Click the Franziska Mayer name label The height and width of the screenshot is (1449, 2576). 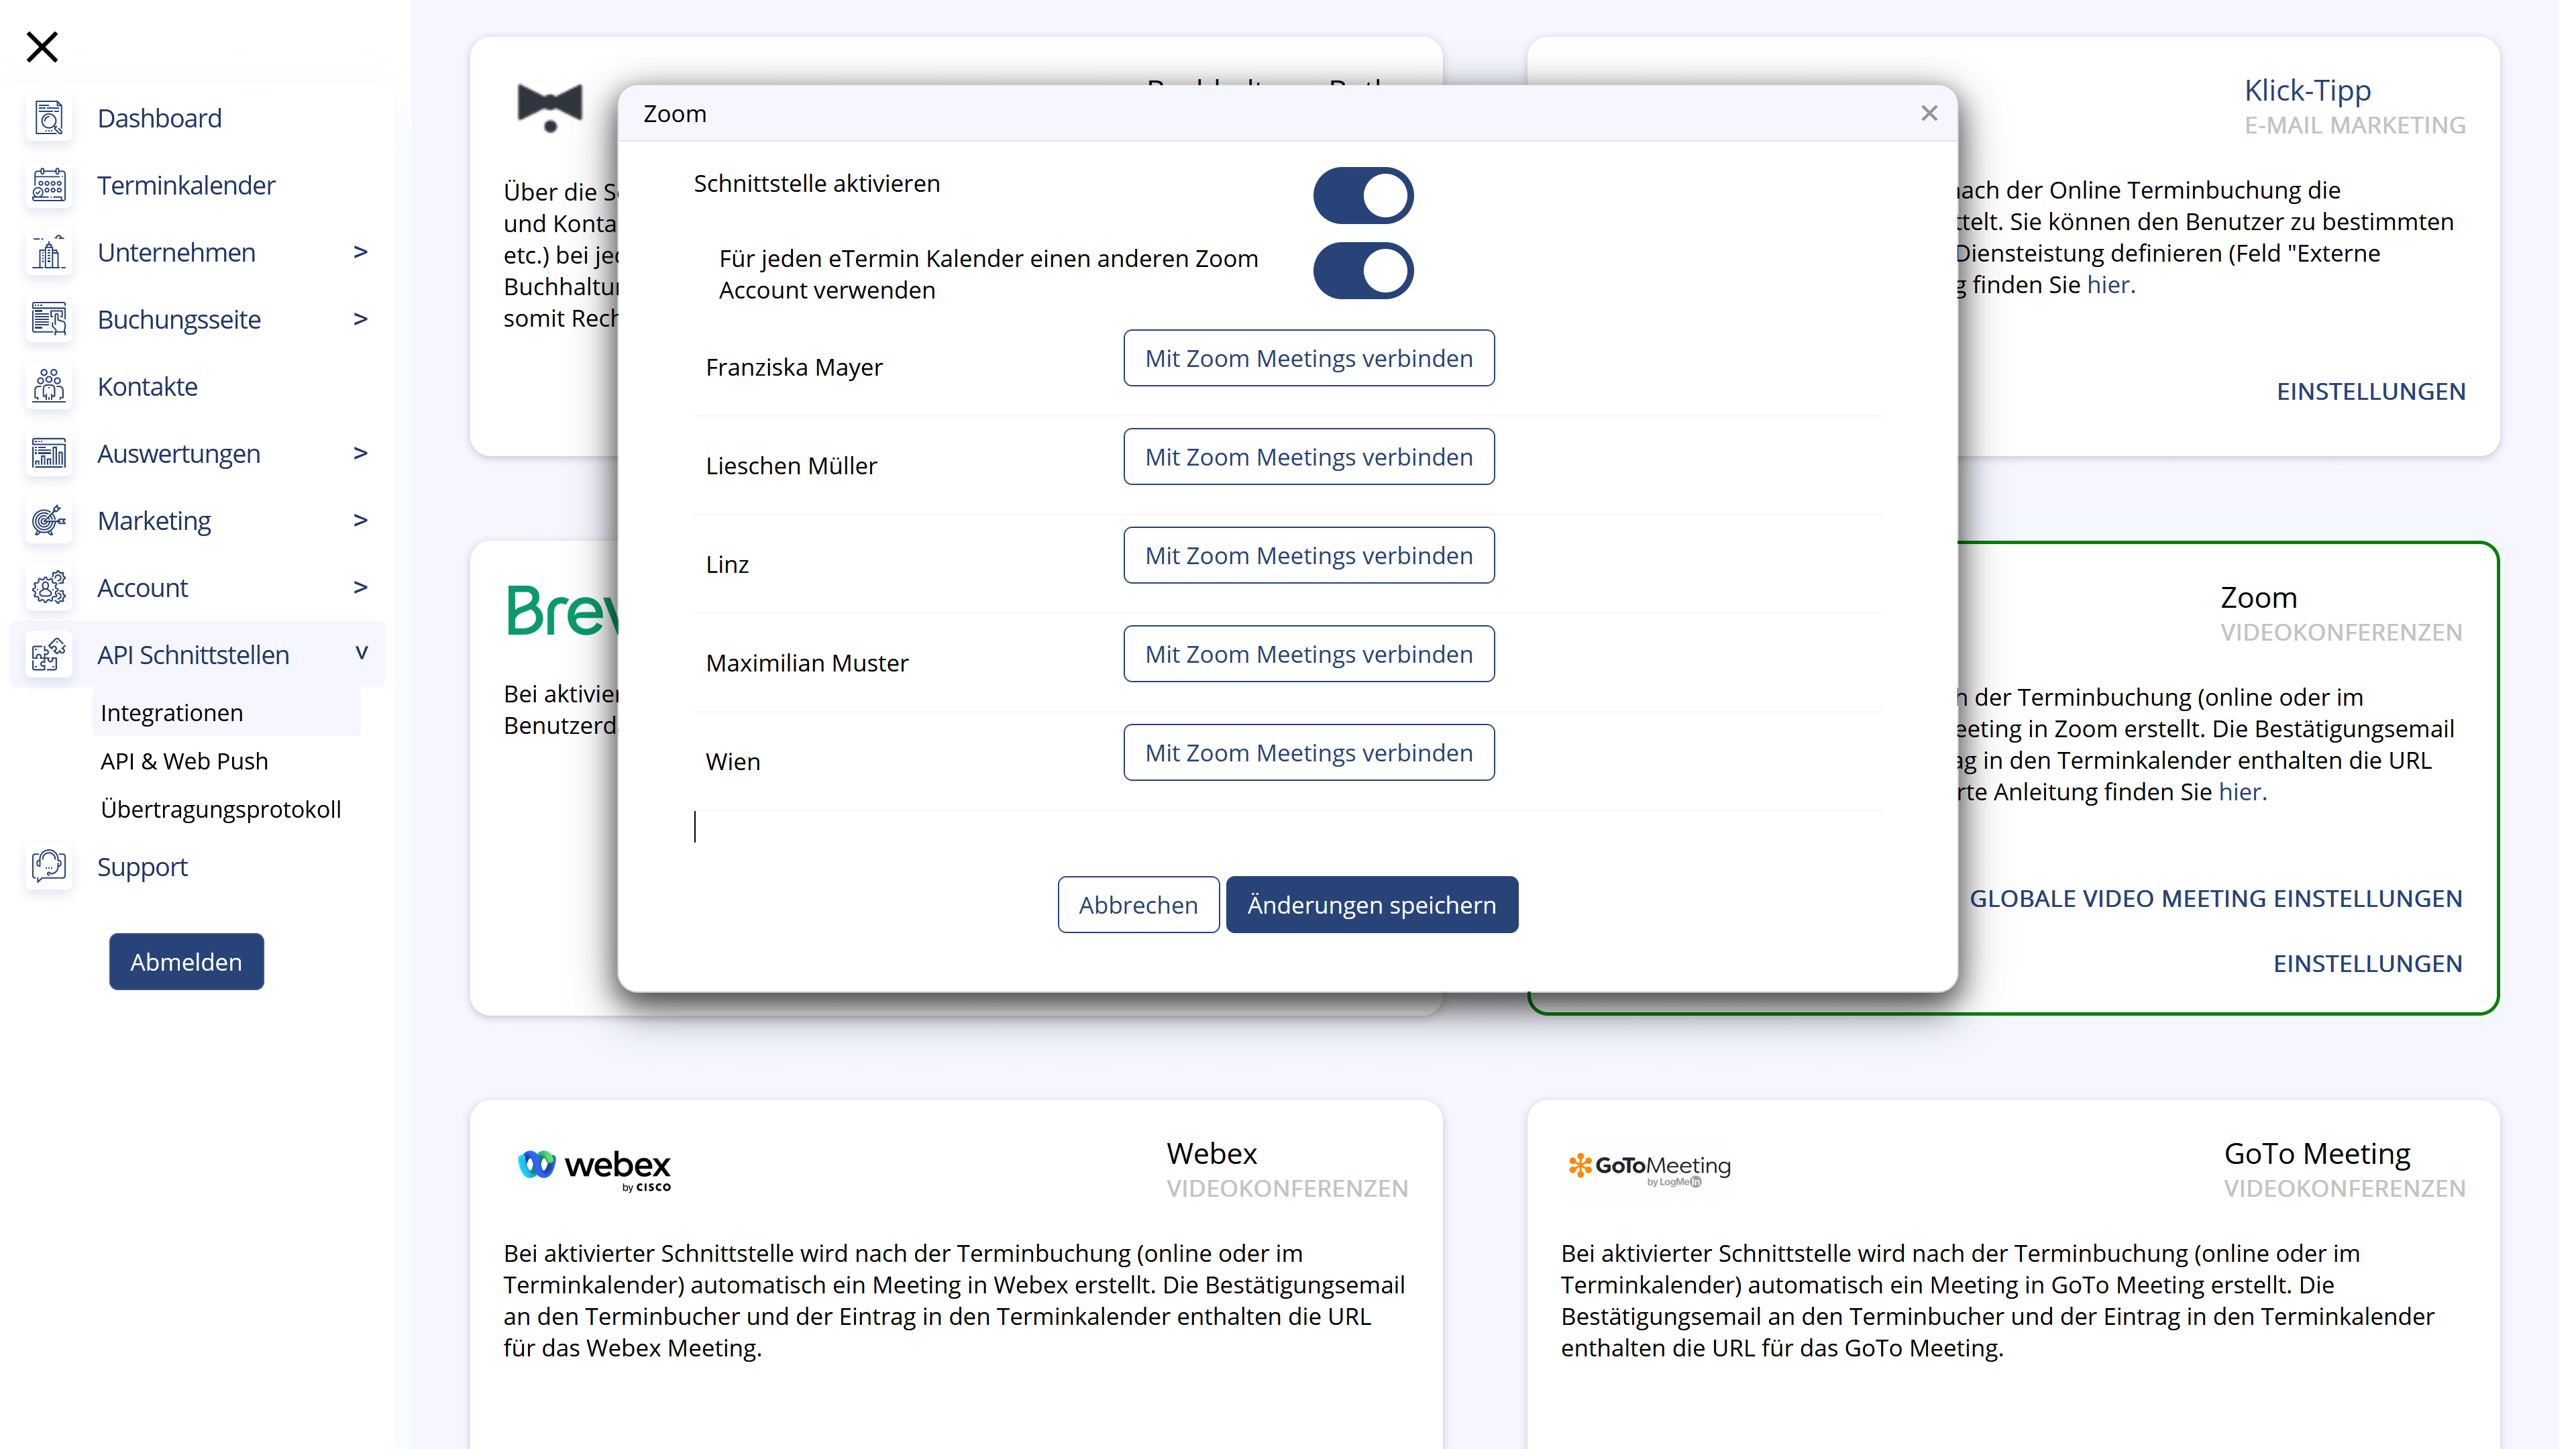pos(794,367)
